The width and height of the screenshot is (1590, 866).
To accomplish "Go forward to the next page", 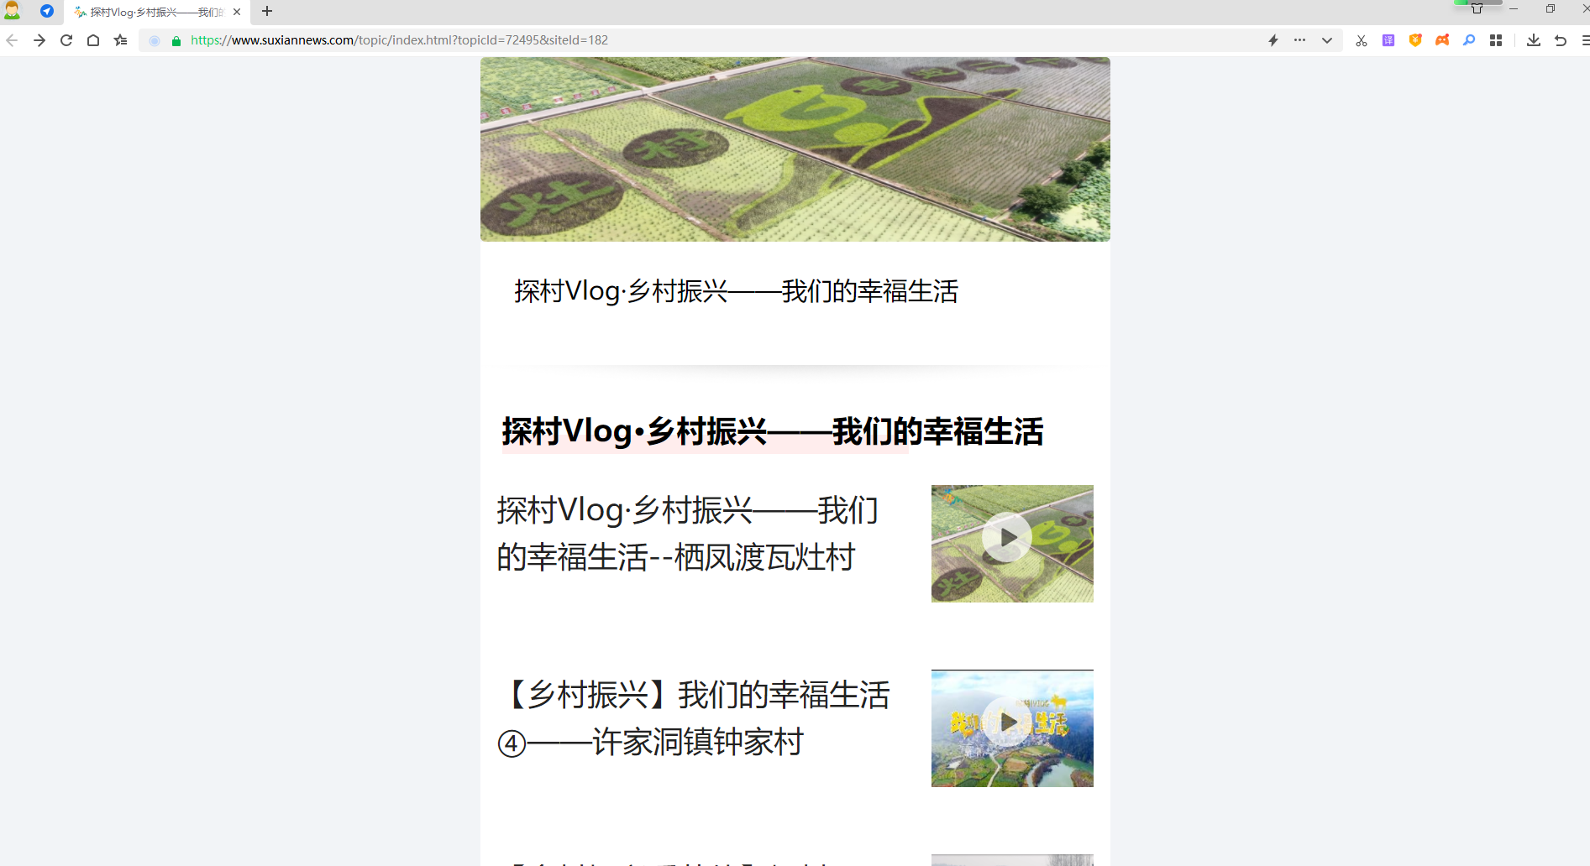I will (x=39, y=40).
